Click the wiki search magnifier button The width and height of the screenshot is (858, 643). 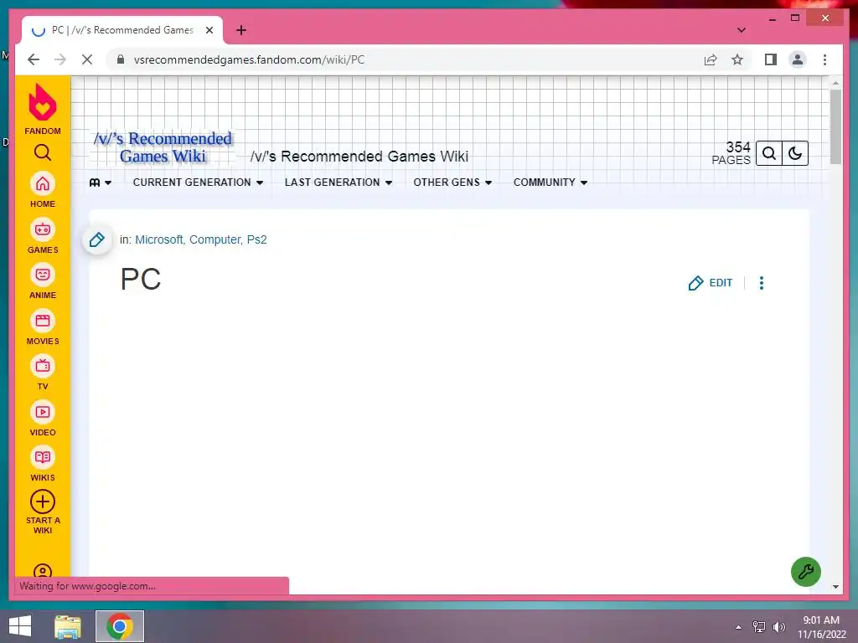[769, 153]
